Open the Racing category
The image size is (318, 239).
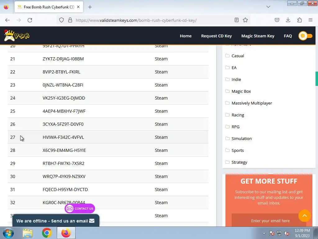pyautogui.click(x=238, y=115)
